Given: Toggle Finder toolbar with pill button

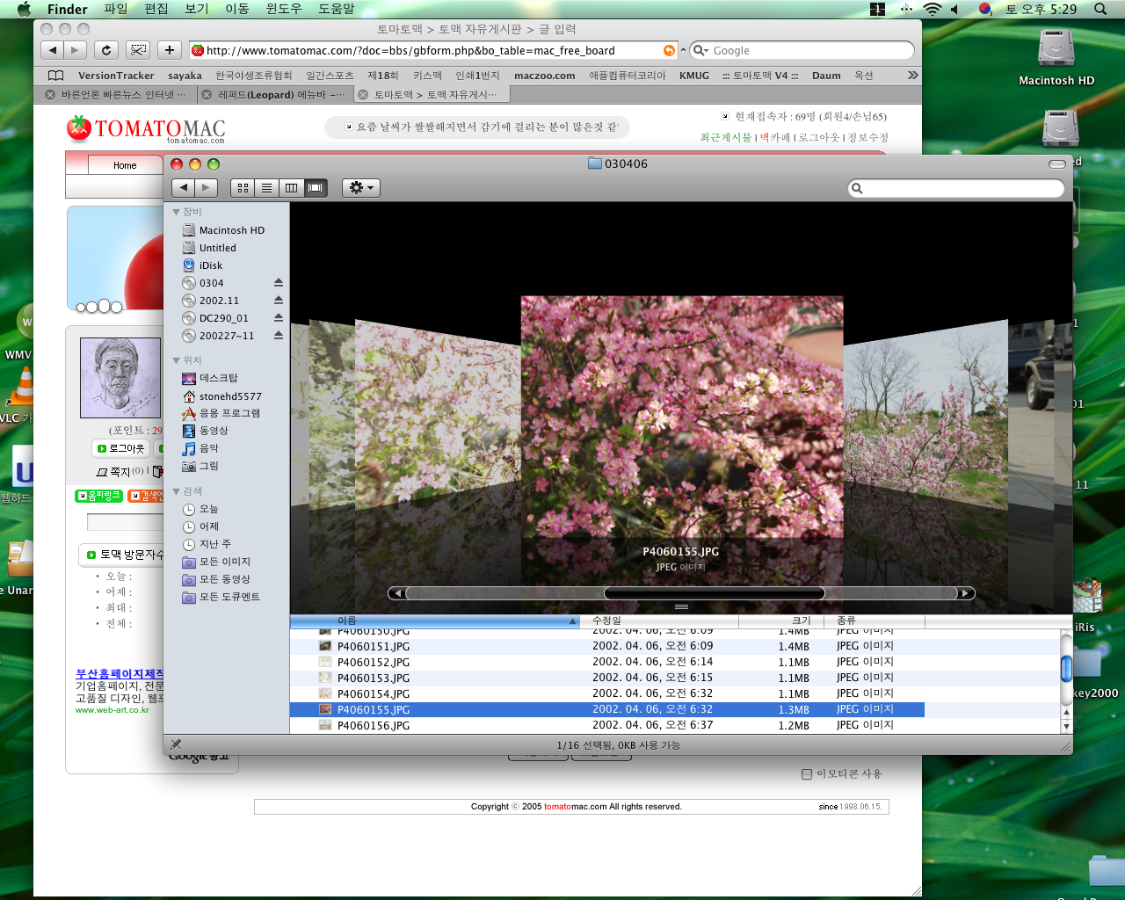Looking at the screenshot, I should pos(1057,164).
